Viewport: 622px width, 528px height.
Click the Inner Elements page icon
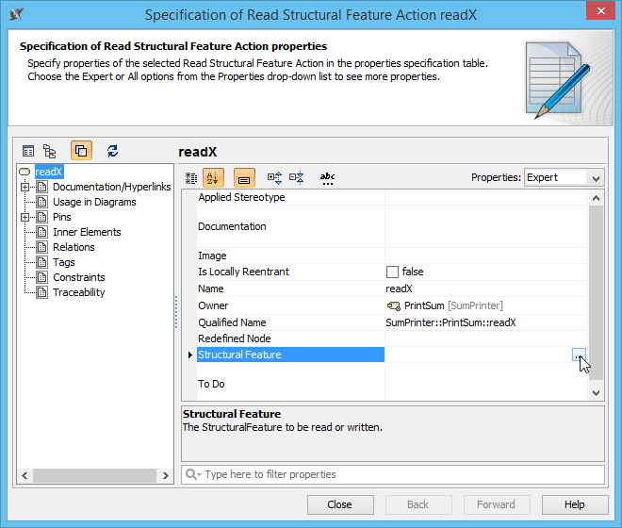[41, 232]
